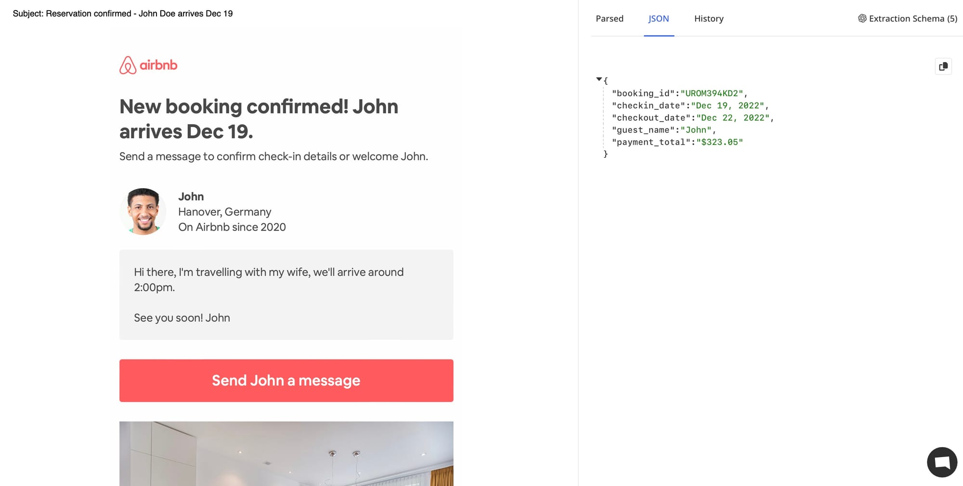Click the checkin_date value Dec 19, 2022
This screenshot has width=963, height=486.
pyautogui.click(x=727, y=105)
